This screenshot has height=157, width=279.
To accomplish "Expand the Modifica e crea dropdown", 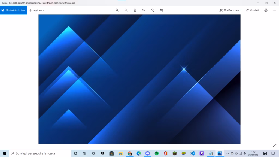I will click(x=231, y=10).
